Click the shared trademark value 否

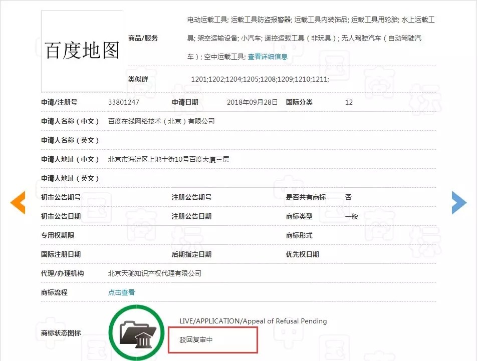348,197
